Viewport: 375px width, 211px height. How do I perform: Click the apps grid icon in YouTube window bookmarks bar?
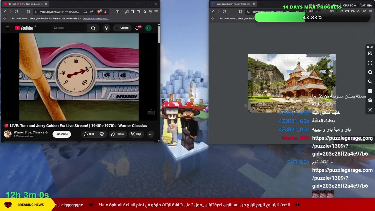click(x=4, y=18)
